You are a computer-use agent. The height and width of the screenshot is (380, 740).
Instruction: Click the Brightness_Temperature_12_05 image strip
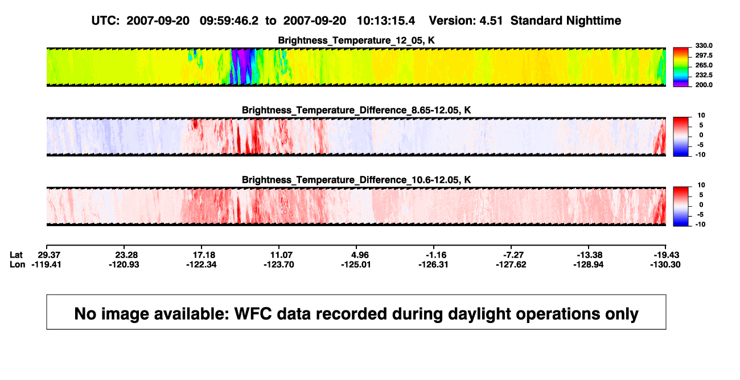tap(356, 67)
